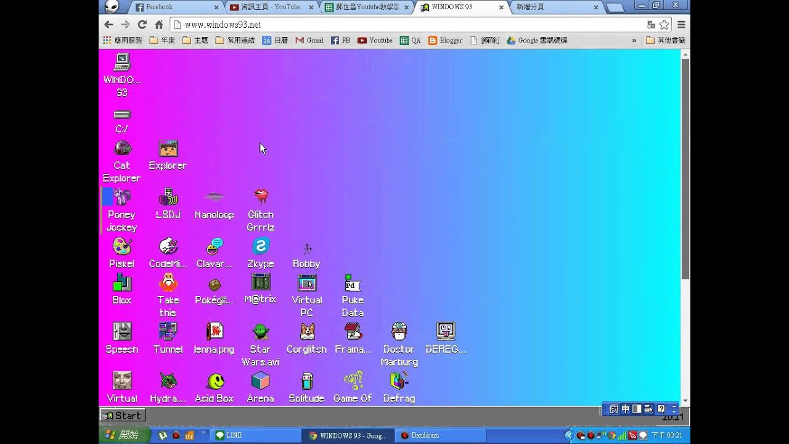This screenshot has width=789, height=444.
Task: Launch the Arena cube icon
Action: coord(261,381)
